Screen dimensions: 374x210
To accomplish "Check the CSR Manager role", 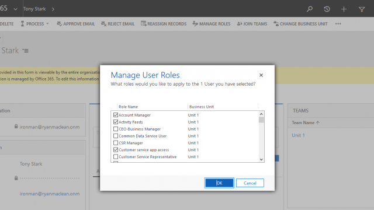I will click(x=116, y=143).
